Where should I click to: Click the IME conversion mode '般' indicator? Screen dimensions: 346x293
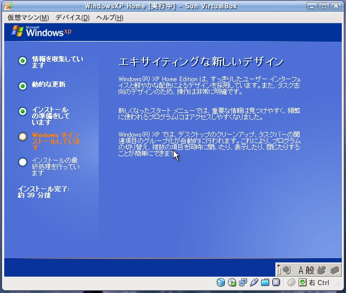(x=310, y=270)
